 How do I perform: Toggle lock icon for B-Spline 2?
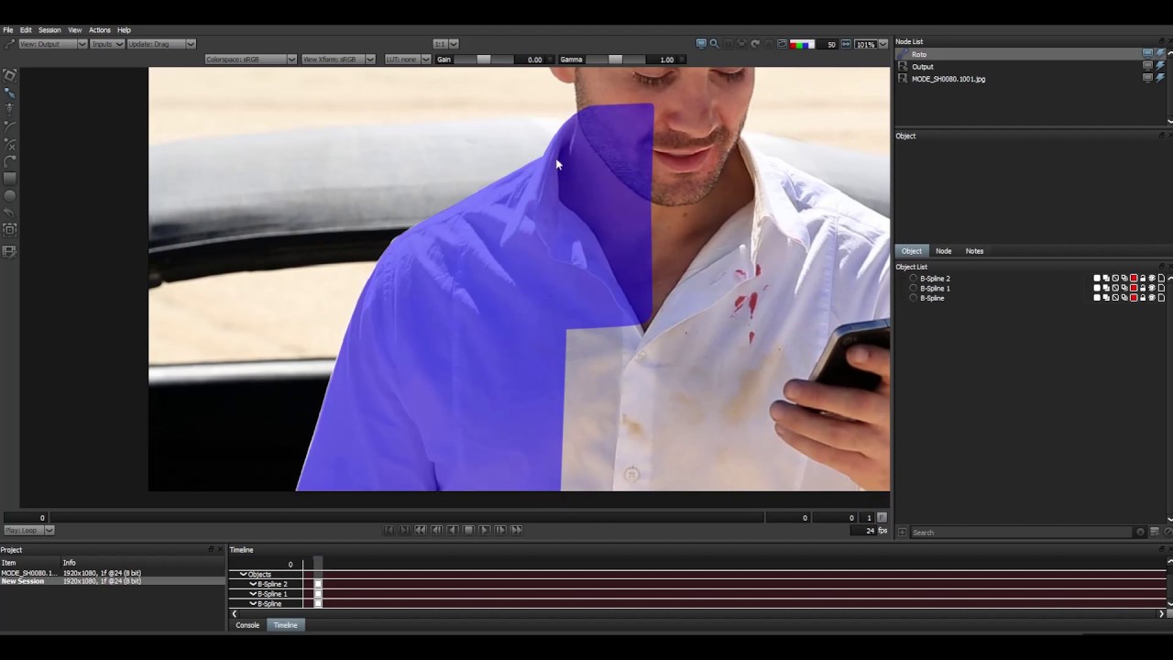pos(1143,279)
